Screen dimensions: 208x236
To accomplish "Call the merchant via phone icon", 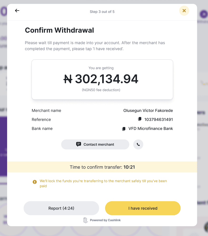I will pyautogui.click(x=138, y=145).
